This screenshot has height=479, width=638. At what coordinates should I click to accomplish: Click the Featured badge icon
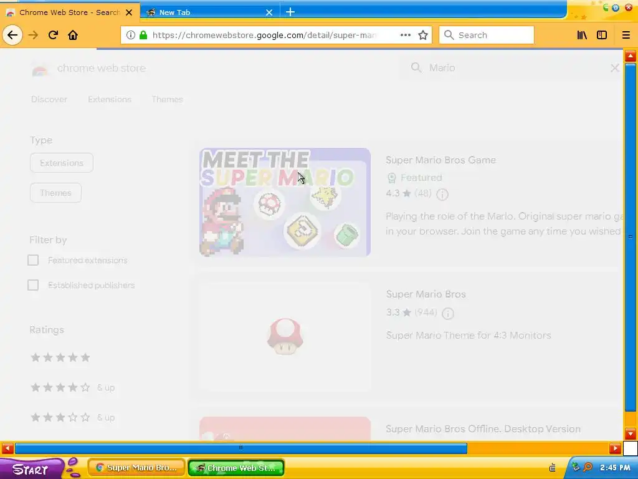click(x=391, y=178)
